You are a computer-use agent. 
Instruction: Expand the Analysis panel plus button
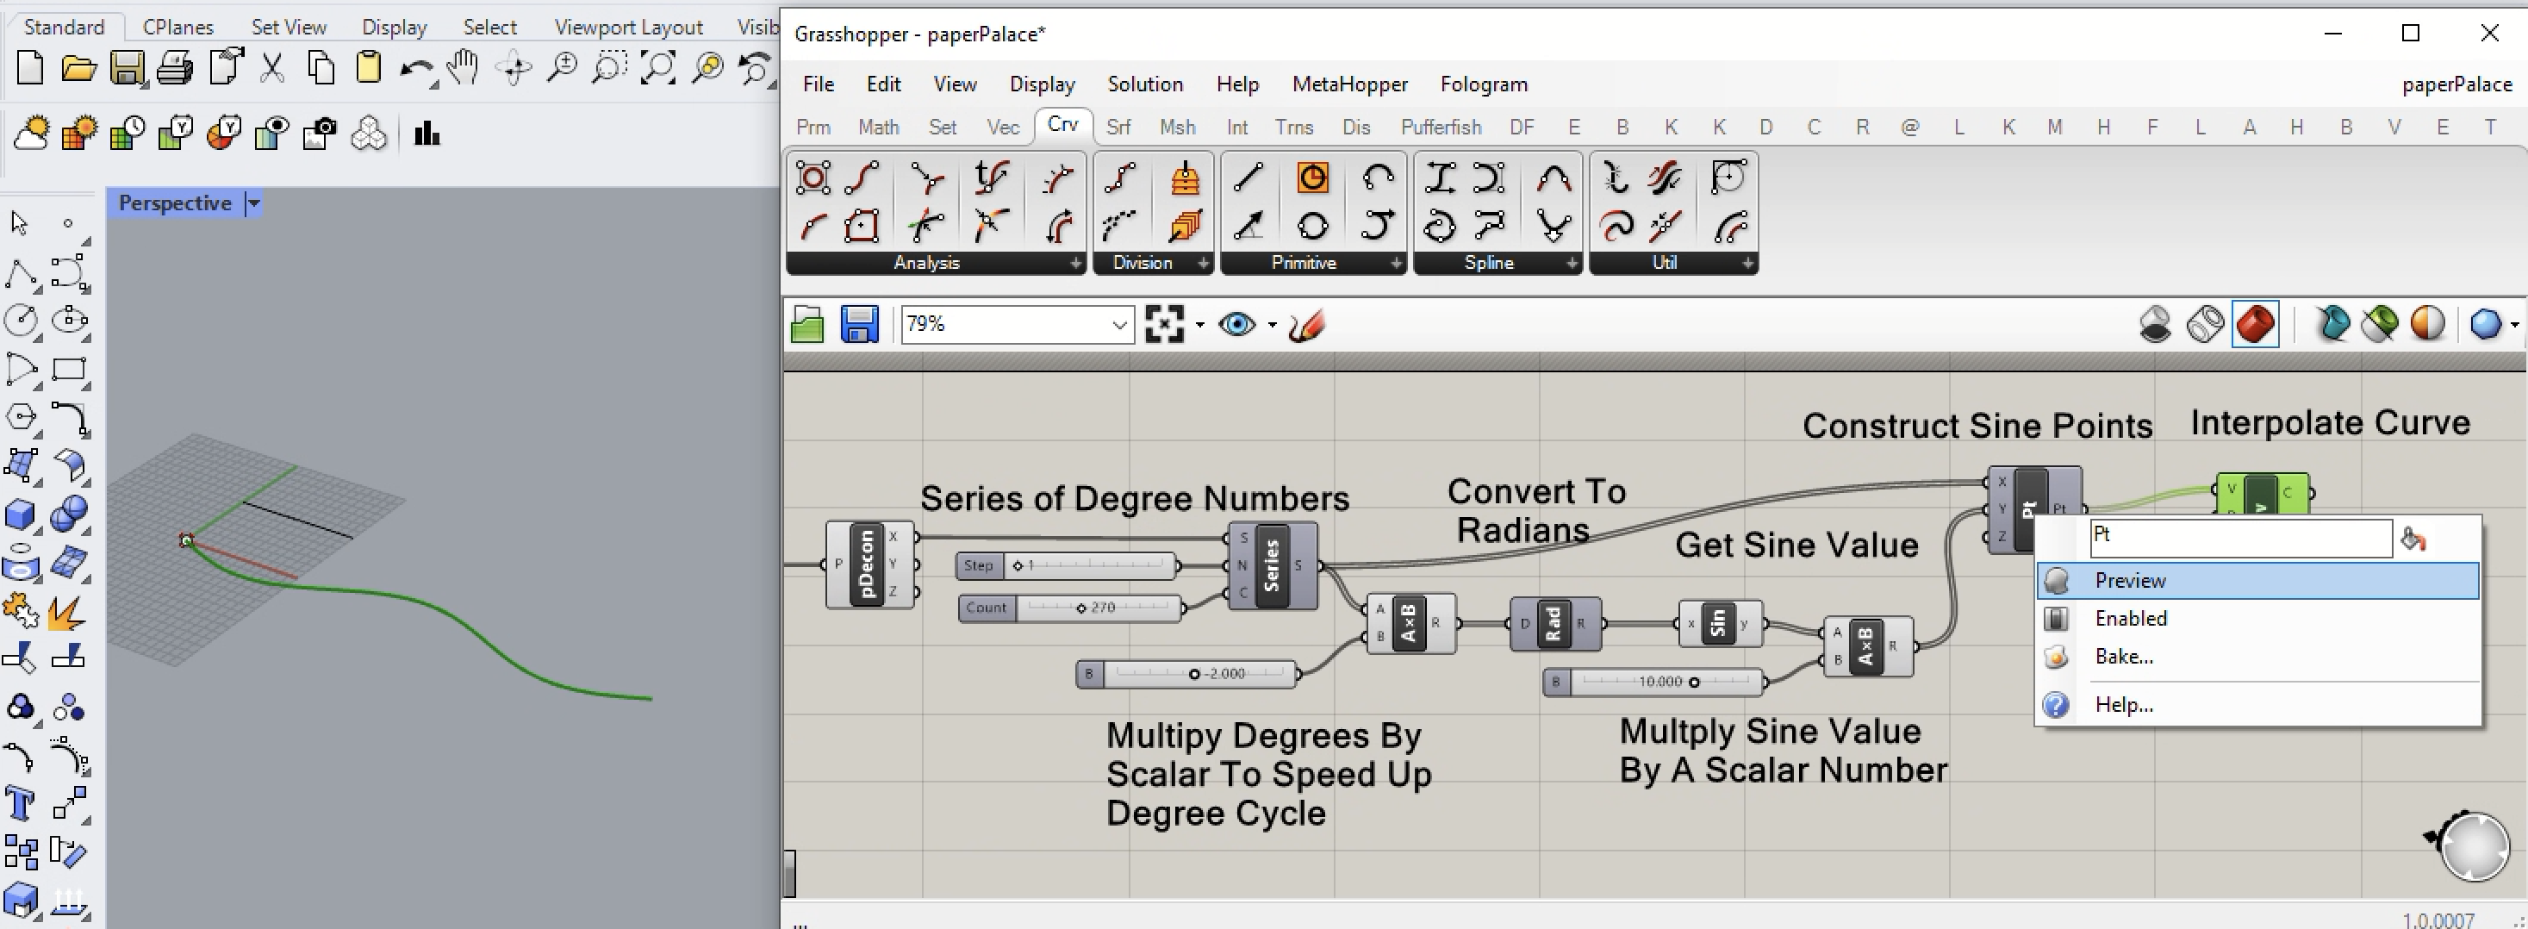tap(1075, 263)
